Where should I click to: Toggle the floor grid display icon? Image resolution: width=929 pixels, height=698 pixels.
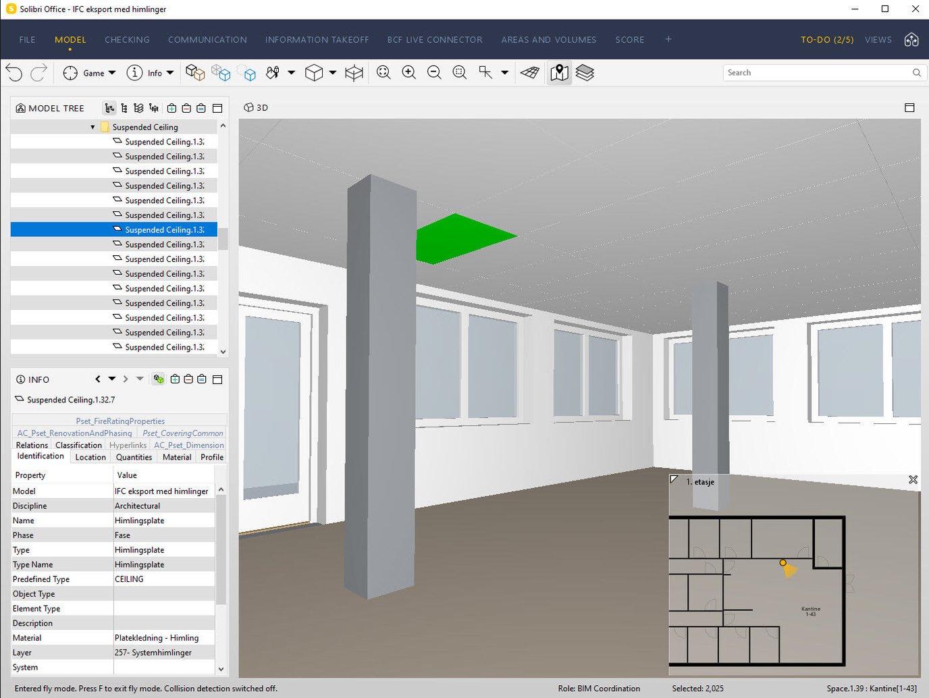(530, 72)
